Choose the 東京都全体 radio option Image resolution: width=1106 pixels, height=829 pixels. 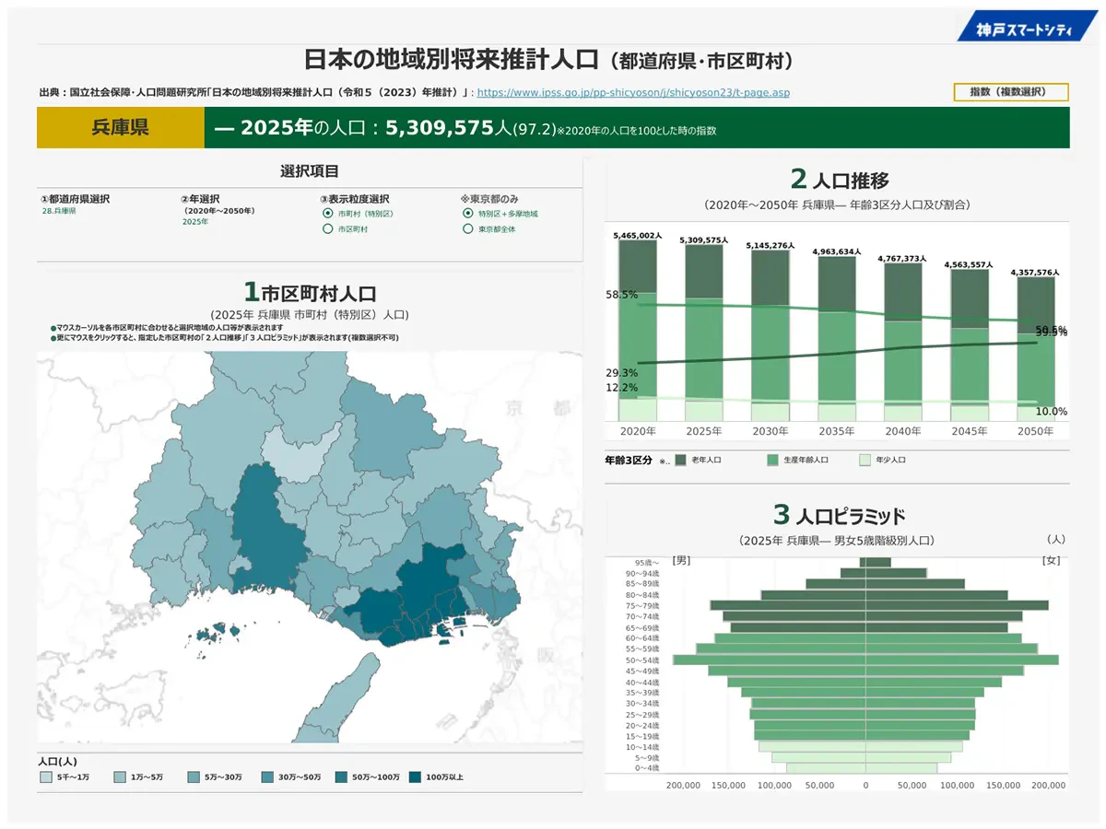(x=467, y=229)
